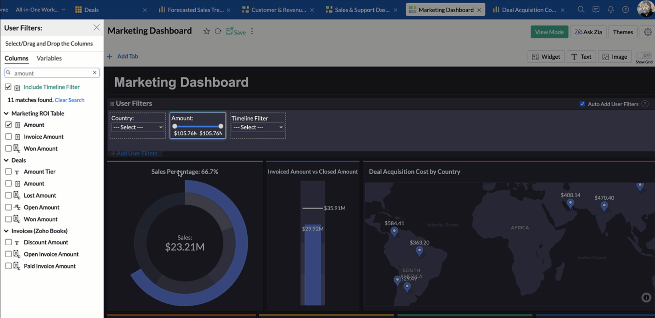Click the Add User Filters link

134,153
